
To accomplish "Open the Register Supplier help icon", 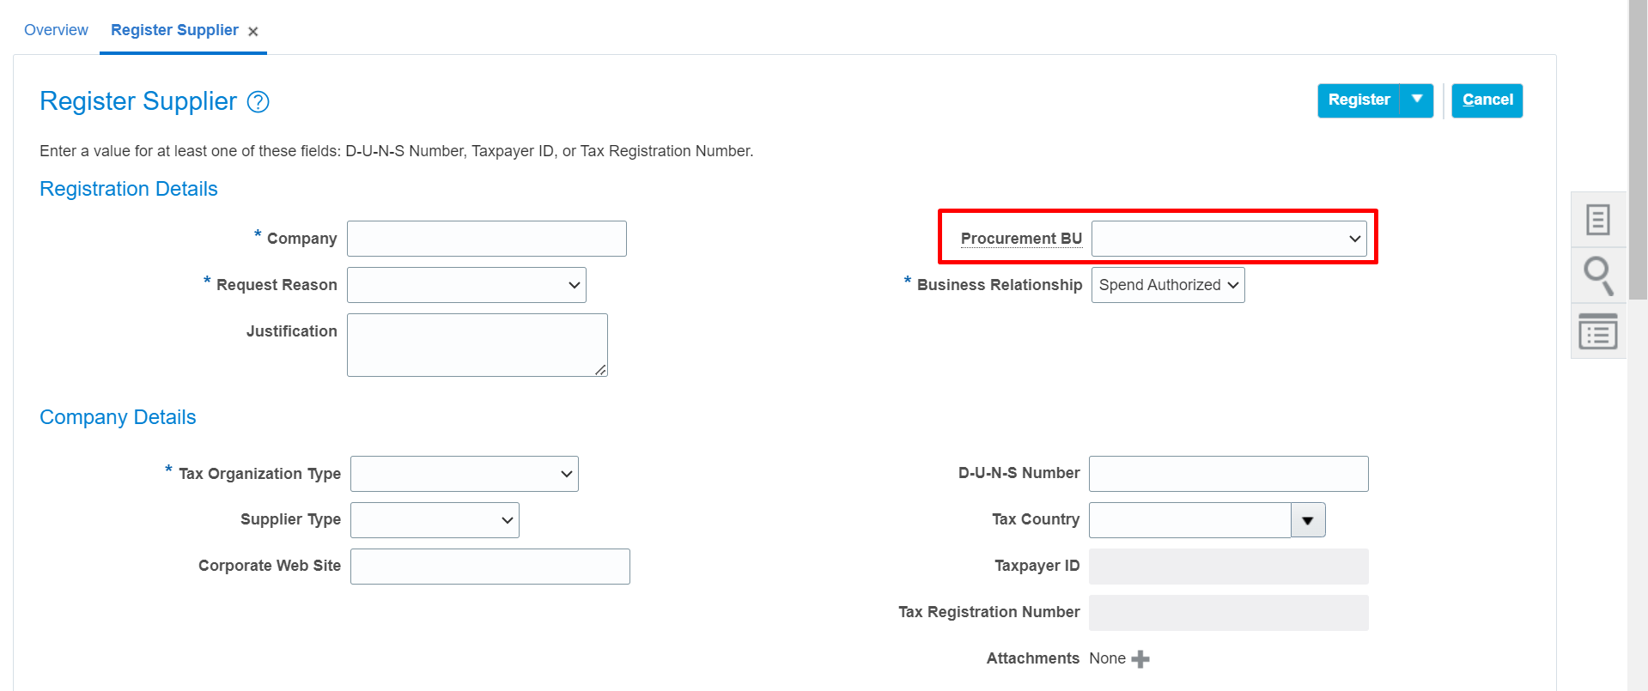I will point(257,101).
